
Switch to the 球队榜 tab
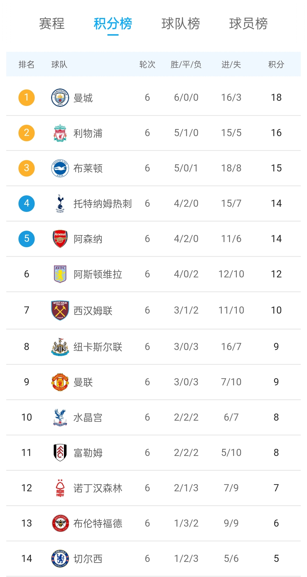181,24
